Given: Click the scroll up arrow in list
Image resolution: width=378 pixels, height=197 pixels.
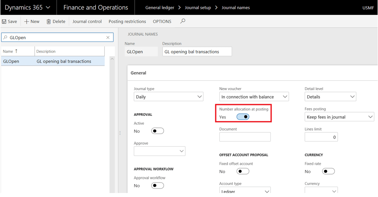Looking at the screenshot, I should point(112,59).
